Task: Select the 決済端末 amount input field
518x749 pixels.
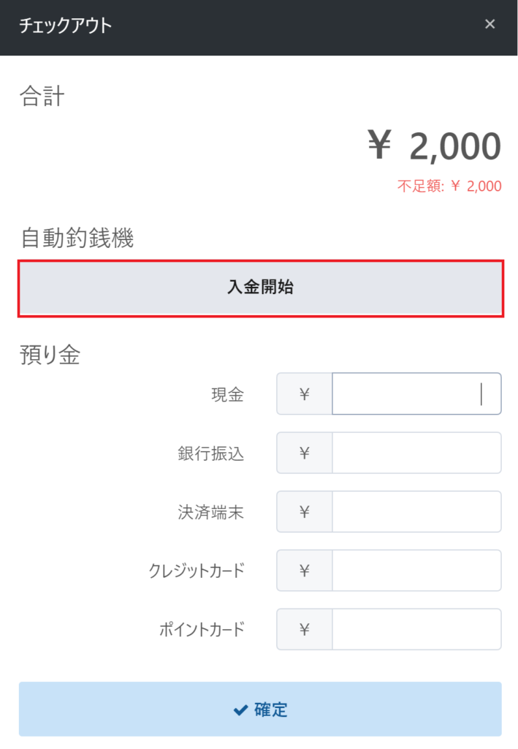Action: [x=416, y=511]
